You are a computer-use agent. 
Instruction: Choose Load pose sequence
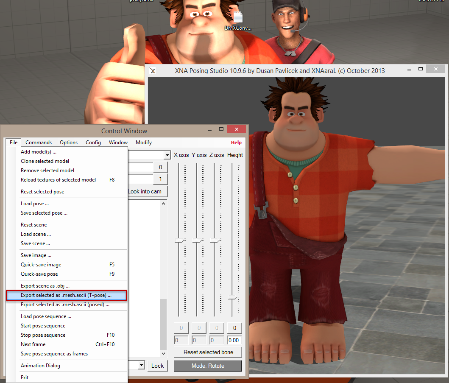(67, 316)
